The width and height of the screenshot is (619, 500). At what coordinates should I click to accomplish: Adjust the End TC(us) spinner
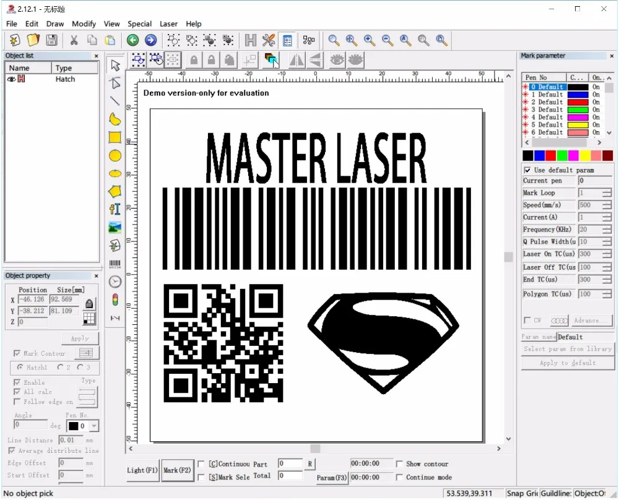[x=607, y=280]
